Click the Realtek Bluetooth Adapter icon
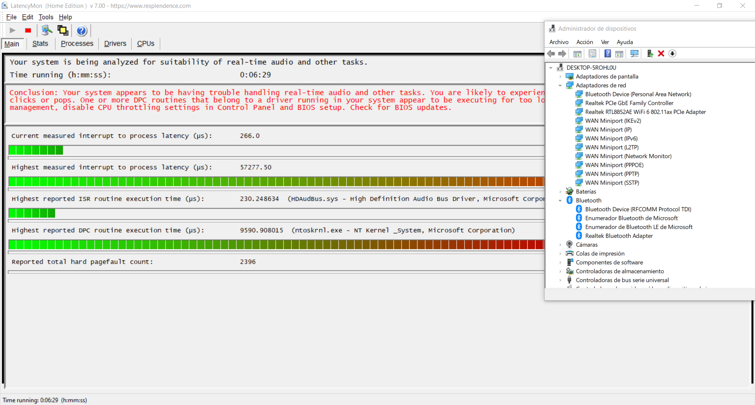Viewport: 755px width, 405px height. click(579, 236)
